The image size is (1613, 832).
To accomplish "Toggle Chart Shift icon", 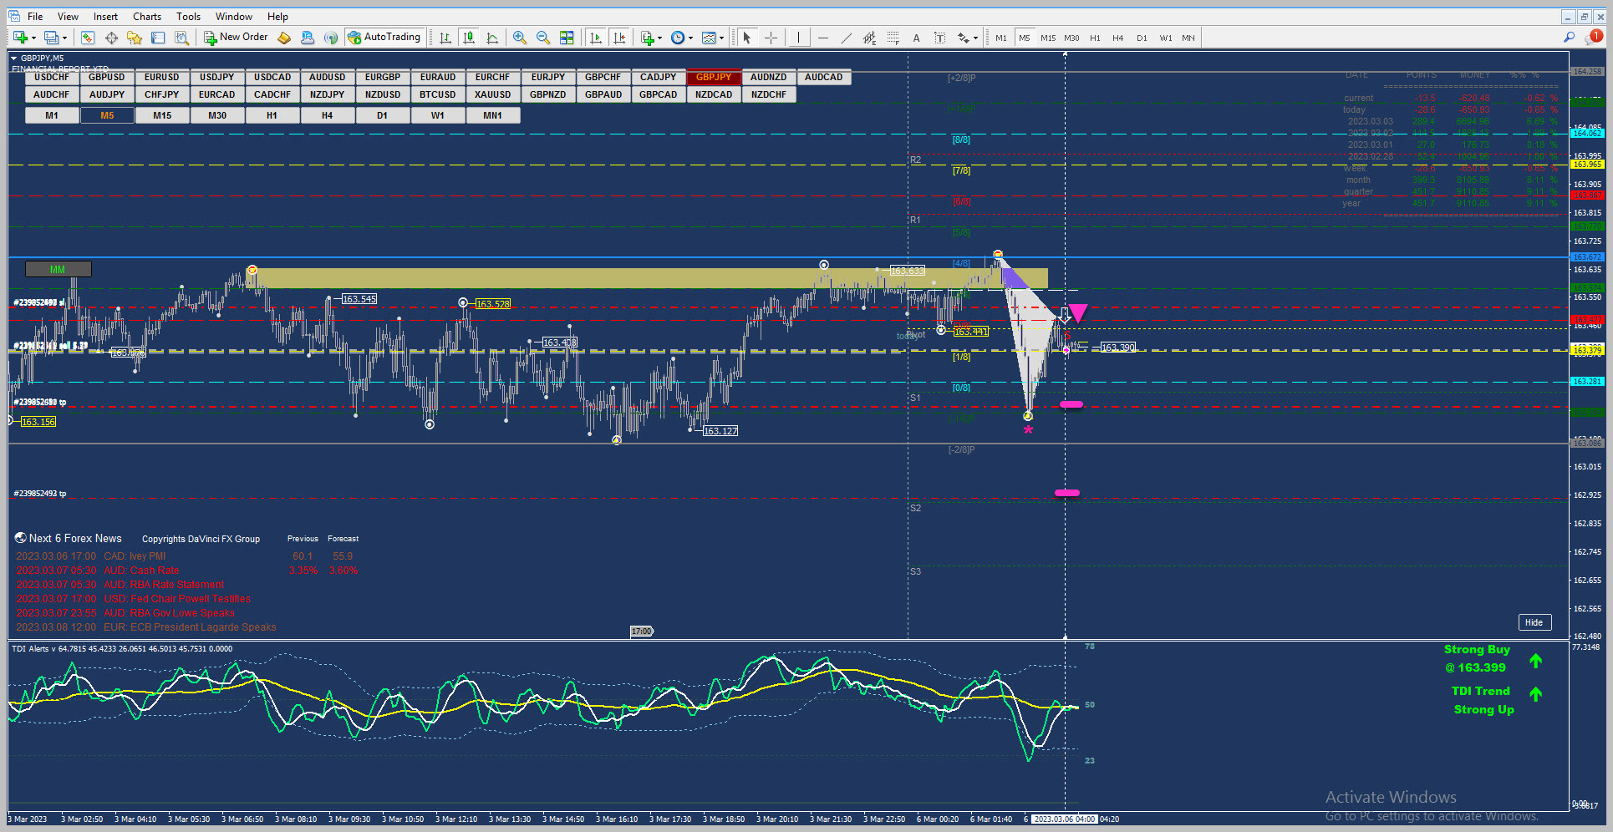I will [619, 38].
